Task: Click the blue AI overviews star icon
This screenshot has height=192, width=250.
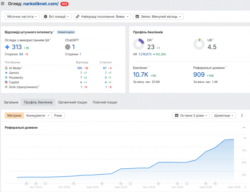Action: pyautogui.click(x=7, y=47)
